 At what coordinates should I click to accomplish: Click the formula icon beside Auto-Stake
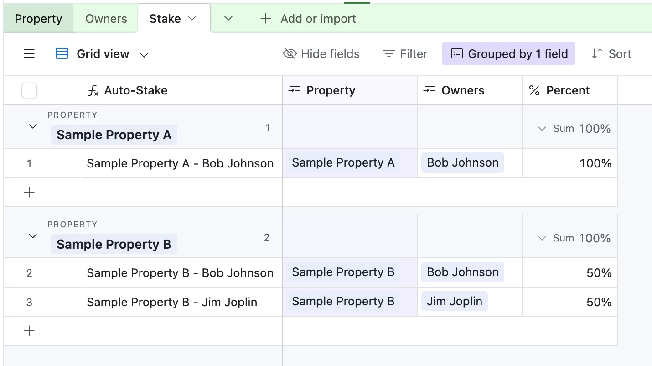pyautogui.click(x=93, y=91)
